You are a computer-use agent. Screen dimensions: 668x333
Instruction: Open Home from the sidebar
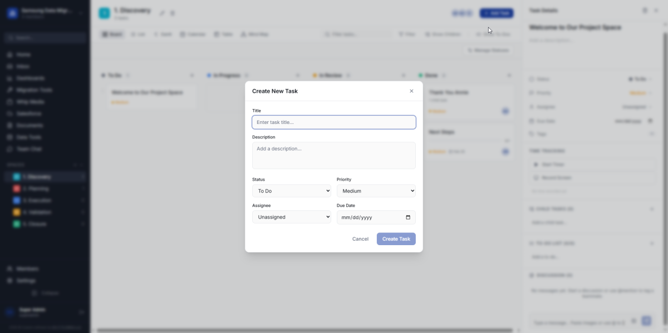click(x=23, y=55)
